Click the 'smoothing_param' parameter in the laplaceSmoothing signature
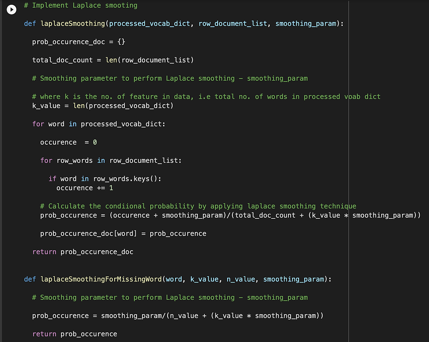Image resolution: width=429 pixels, height=342 pixels. (x=306, y=24)
